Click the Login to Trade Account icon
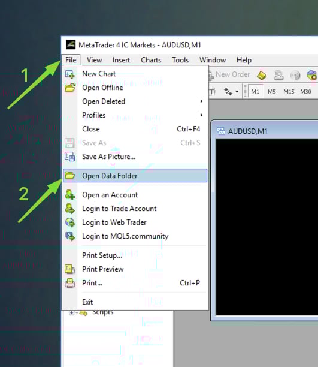318x367 pixels. point(69,209)
